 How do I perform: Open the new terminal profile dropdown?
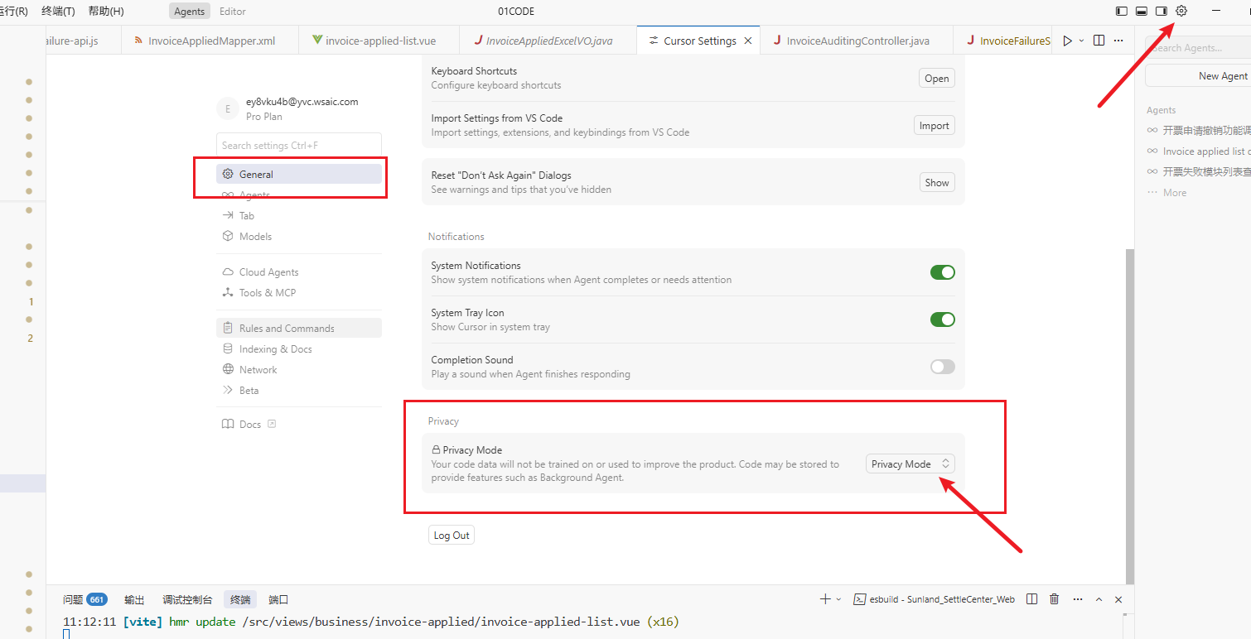pyautogui.click(x=838, y=599)
